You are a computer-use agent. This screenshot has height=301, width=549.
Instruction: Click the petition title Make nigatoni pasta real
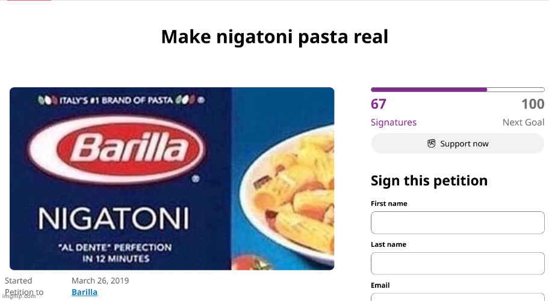tap(274, 37)
